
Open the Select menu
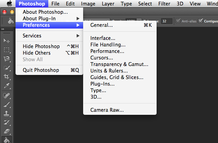click(x=145, y=3)
